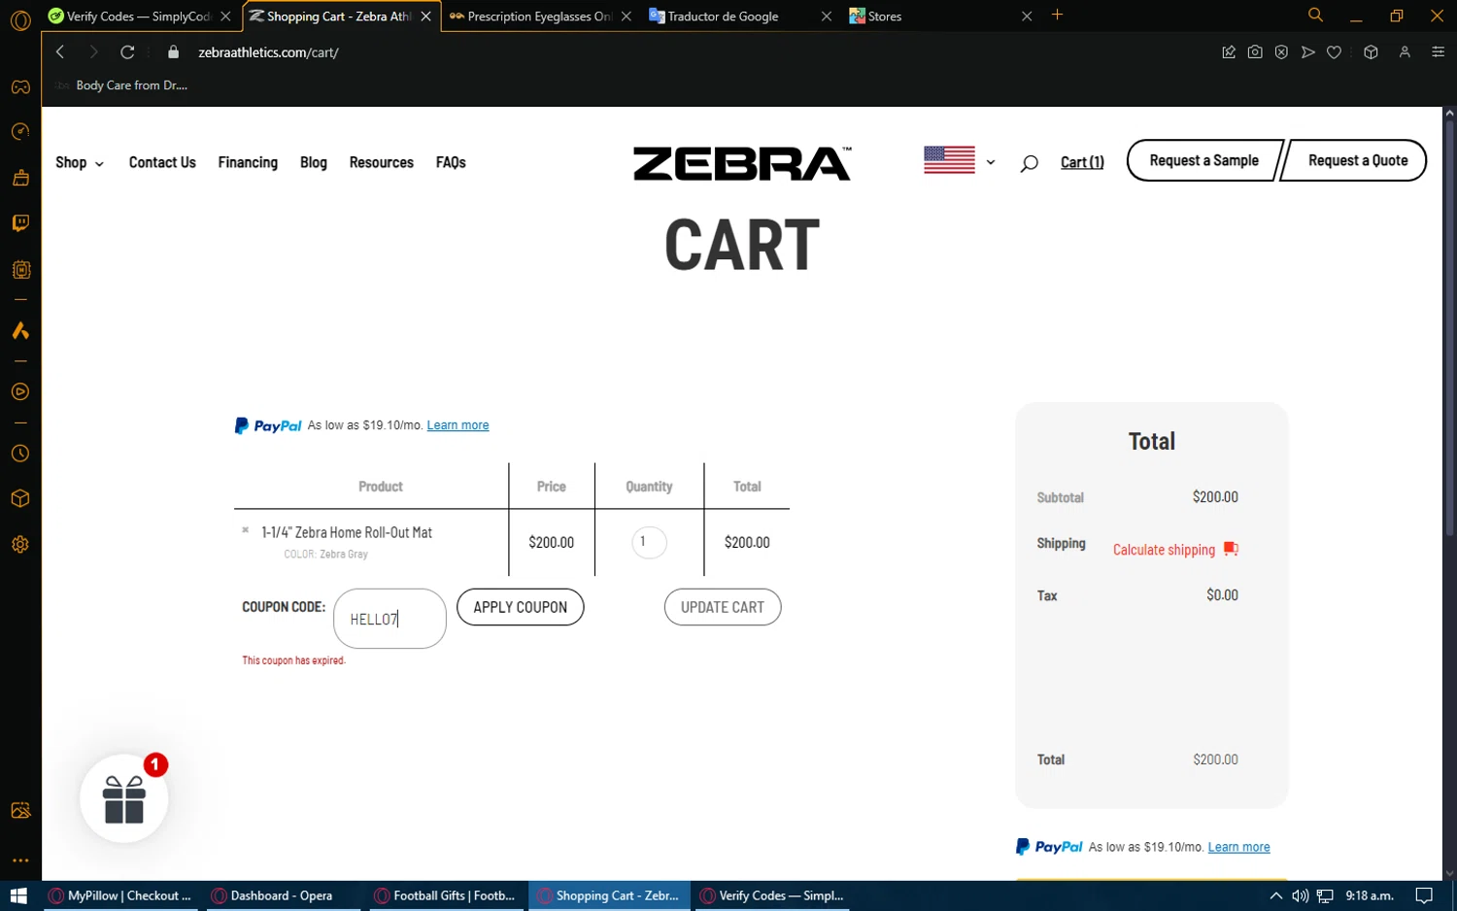Open the Blog menu item
The height and width of the screenshot is (911, 1457).
(314, 162)
